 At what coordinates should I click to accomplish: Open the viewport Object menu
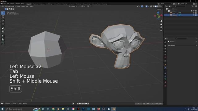point(31,6)
